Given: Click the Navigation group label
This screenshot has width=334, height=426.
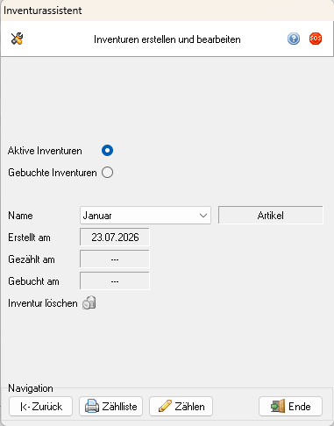Looking at the screenshot, I should [31, 388].
